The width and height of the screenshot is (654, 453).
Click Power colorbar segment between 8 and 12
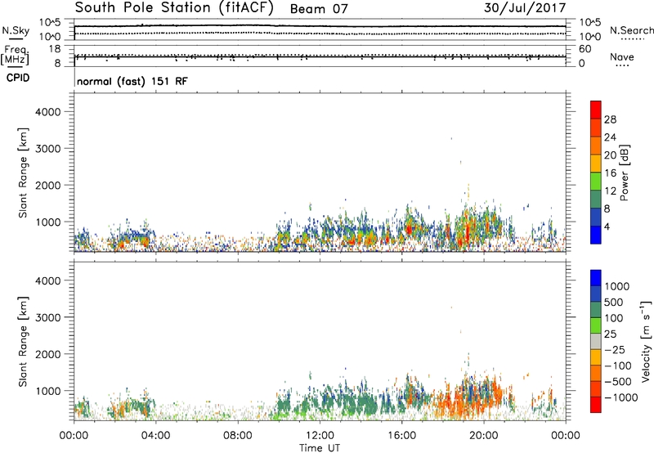(x=596, y=199)
